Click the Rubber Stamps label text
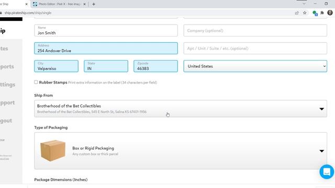The width and height of the screenshot is (335, 188). pyautogui.click(x=53, y=83)
